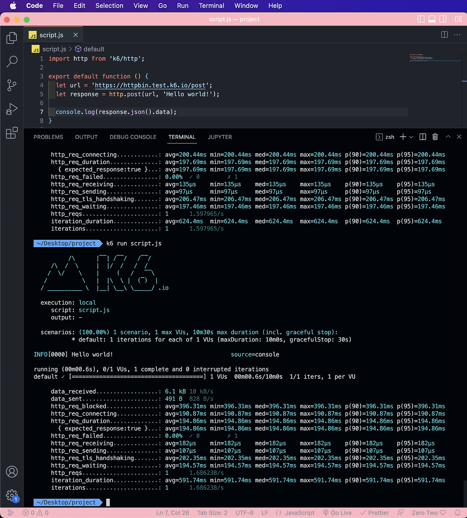
Task: Split the terminal pane
Action: coord(423,137)
